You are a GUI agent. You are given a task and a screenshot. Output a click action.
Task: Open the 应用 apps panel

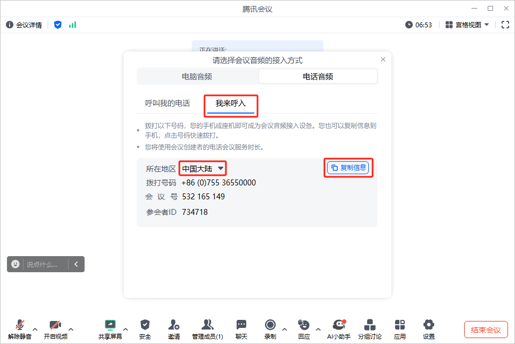400,329
